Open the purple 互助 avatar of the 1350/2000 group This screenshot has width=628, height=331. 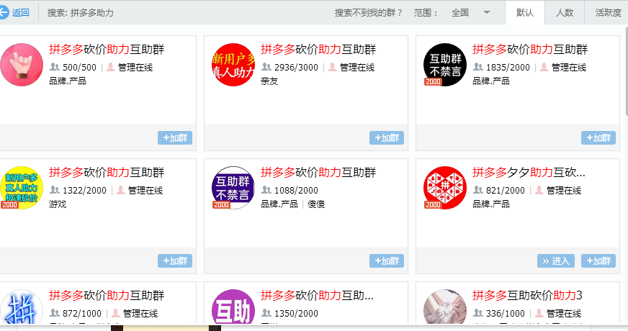233,307
